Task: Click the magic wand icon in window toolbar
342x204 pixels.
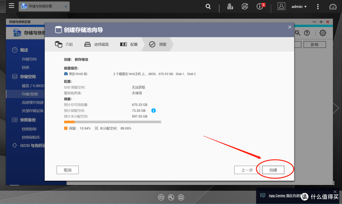Action: tap(298, 33)
